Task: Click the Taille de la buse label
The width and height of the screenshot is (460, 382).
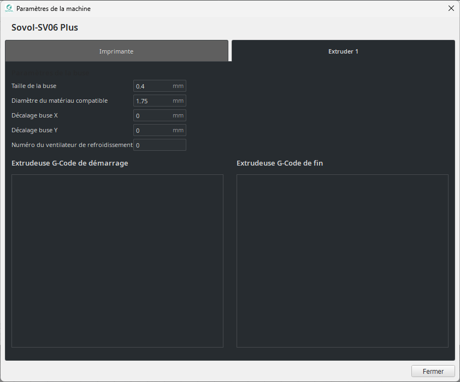Action: click(x=34, y=86)
